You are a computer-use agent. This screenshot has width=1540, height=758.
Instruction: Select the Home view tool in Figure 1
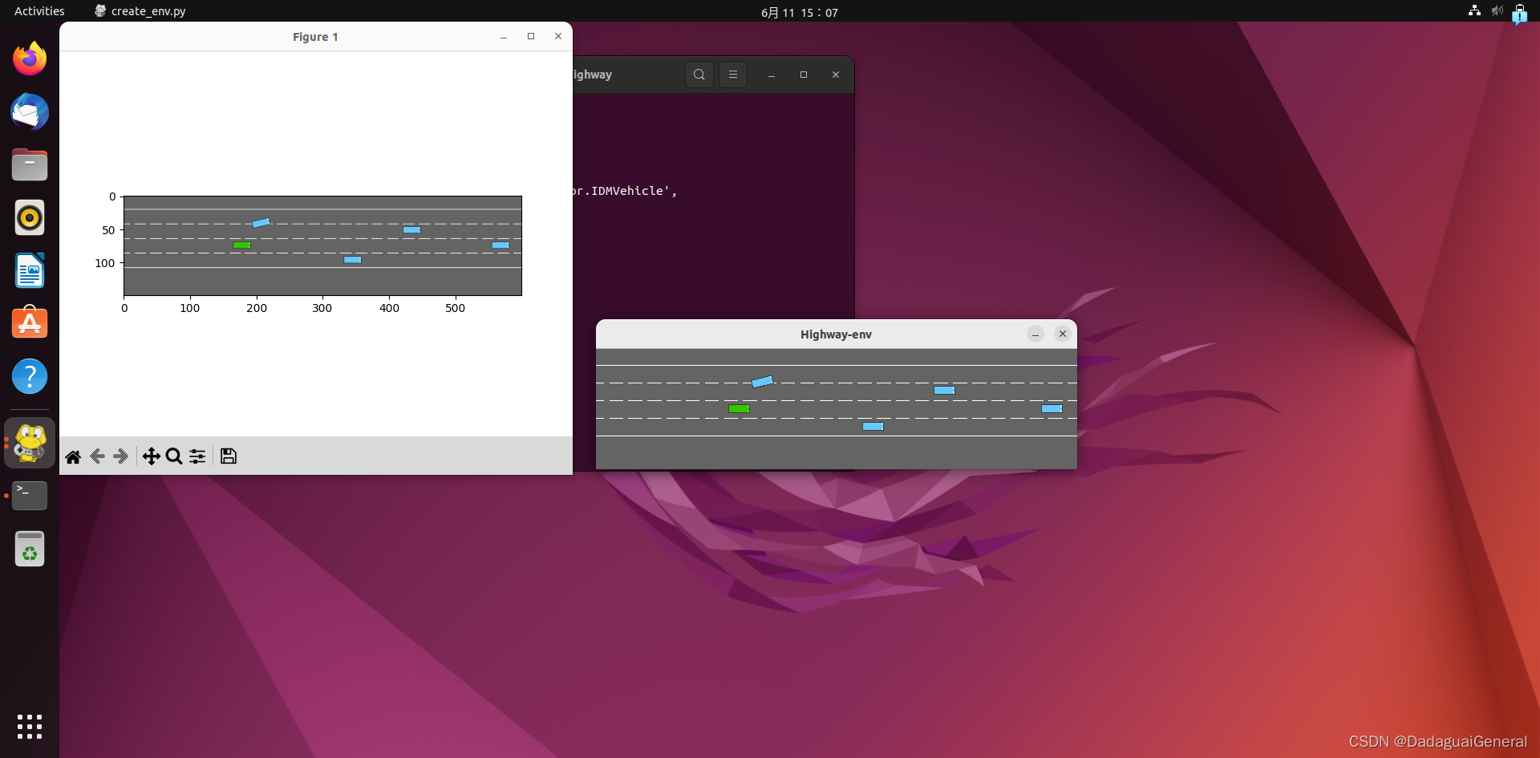click(x=73, y=456)
